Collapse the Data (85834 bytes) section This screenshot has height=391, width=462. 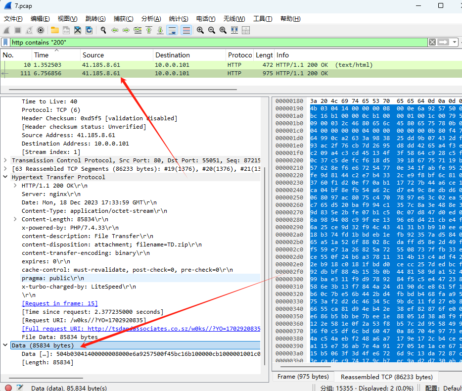point(5,345)
